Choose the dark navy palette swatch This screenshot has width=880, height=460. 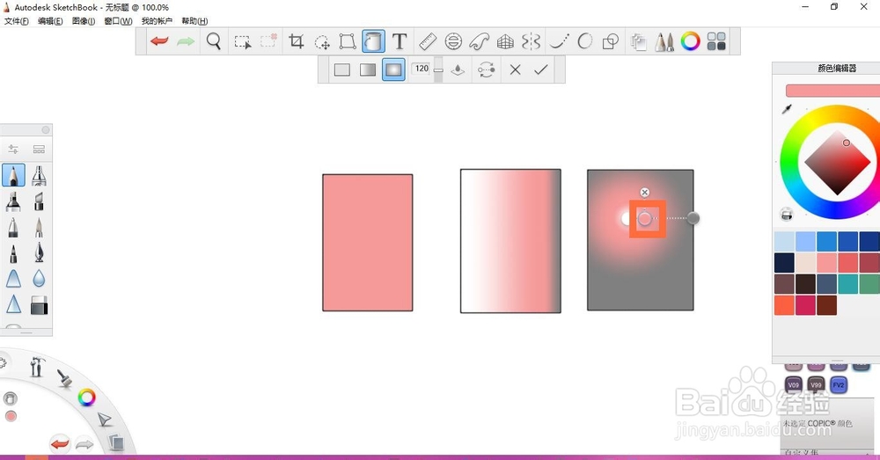[x=784, y=262]
